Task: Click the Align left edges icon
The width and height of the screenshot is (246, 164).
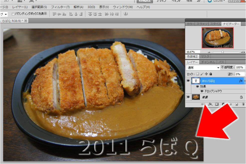Action: 71,14
